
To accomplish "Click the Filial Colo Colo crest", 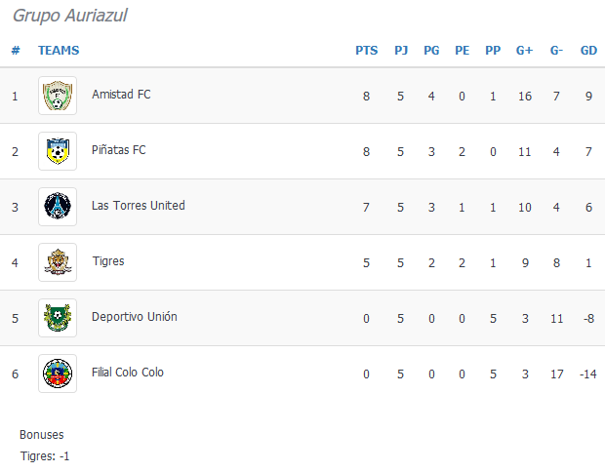I will [x=58, y=374].
